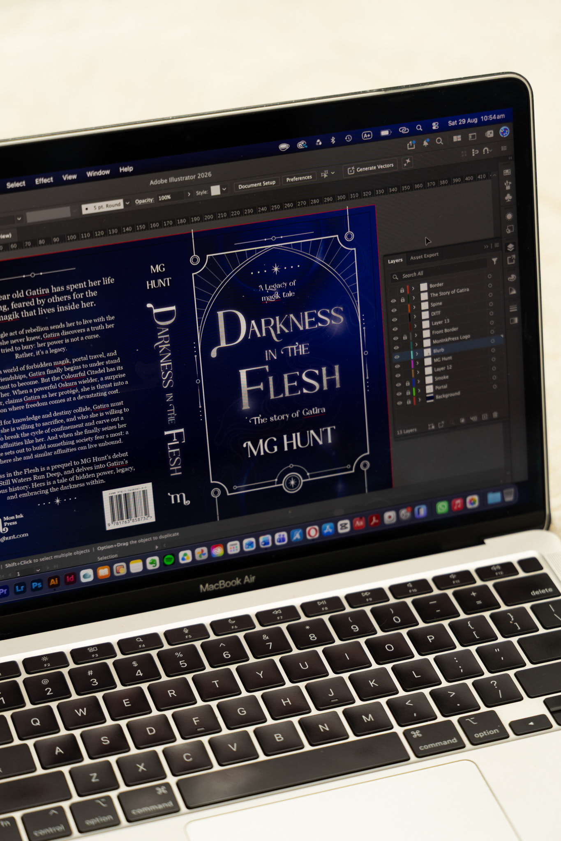The height and width of the screenshot is (841, 561).
Task: Unlock the Background layer
Action: click(409, 402)
